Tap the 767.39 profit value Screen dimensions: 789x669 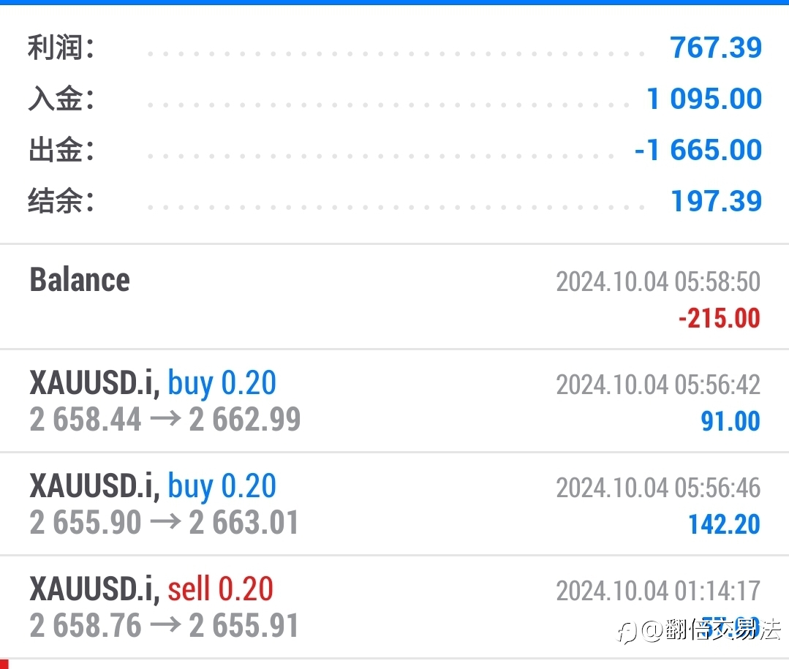coord(716,48)
